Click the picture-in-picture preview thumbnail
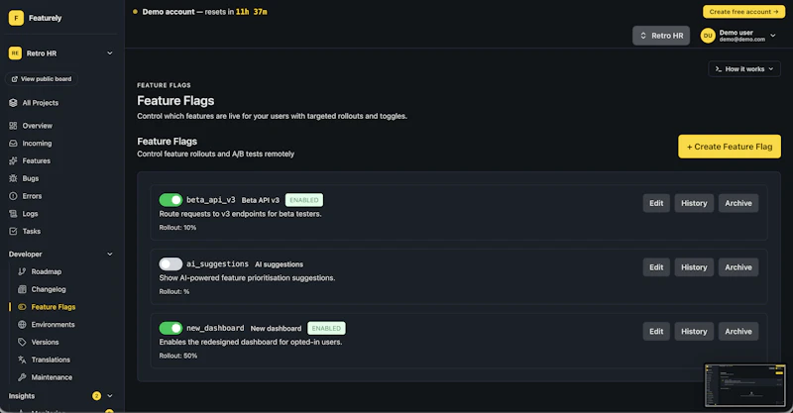793x413 pixels. point(745,385)
